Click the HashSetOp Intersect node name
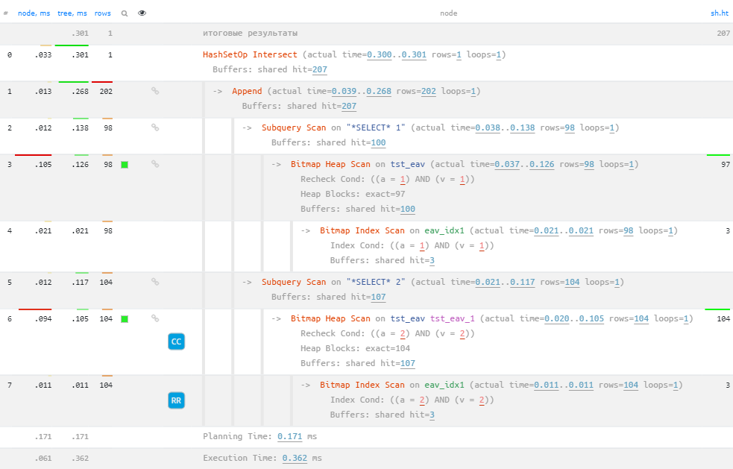Viewport: 733px width, 469px height. (250, 54)
